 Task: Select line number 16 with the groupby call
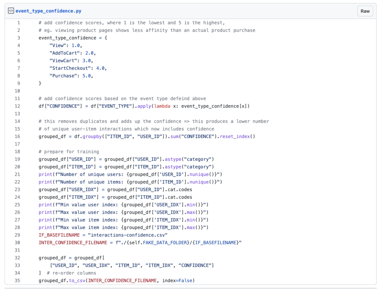(17, 136)
